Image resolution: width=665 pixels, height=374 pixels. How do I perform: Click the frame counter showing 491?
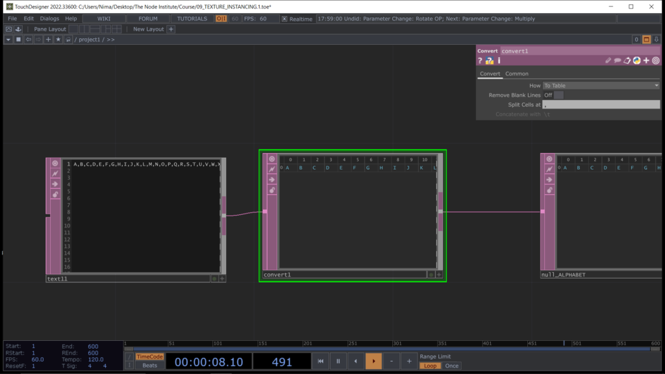tap(282, 362)
